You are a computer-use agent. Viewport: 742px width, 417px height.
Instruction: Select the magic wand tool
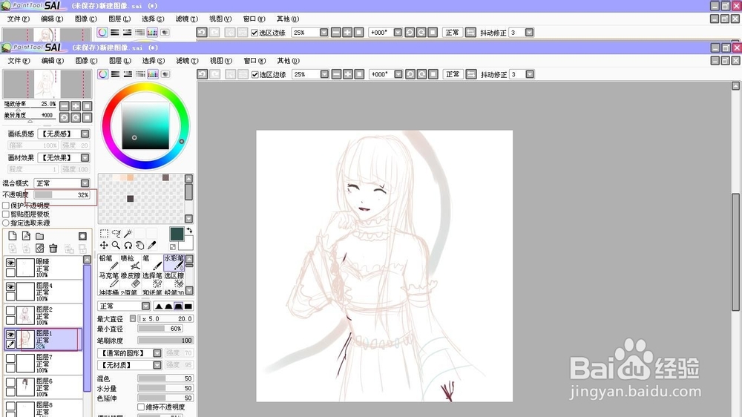pos(128,233)
